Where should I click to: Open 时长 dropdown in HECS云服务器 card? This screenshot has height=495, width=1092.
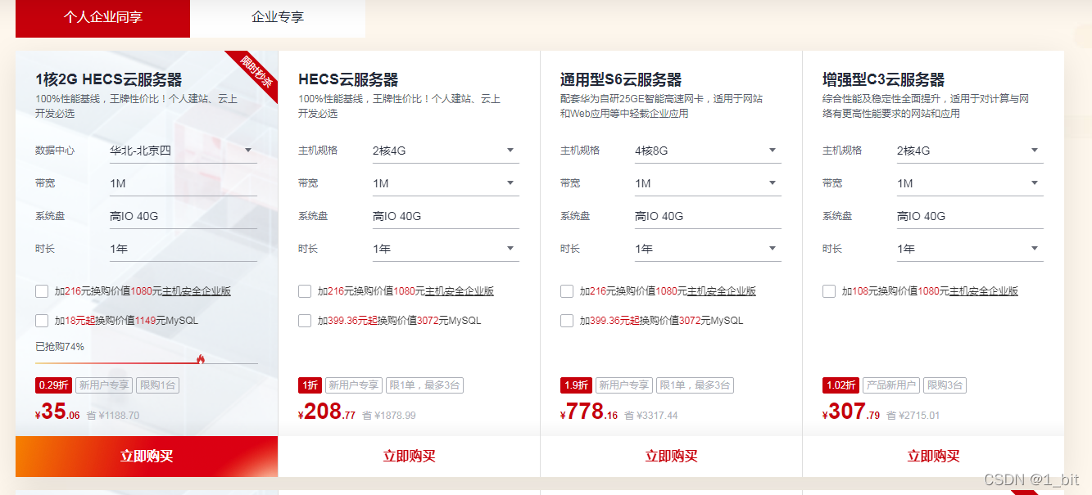point(446,249)
